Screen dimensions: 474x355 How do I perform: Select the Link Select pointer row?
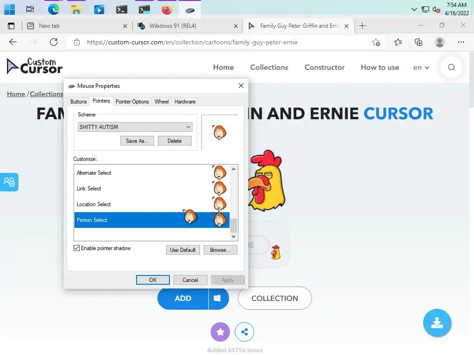point(152,189)
